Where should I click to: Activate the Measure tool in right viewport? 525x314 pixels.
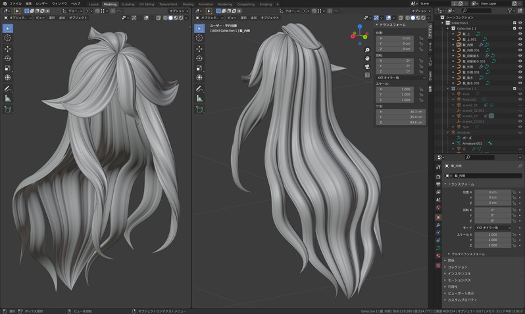pyautogui.click(x=199, y=98)
